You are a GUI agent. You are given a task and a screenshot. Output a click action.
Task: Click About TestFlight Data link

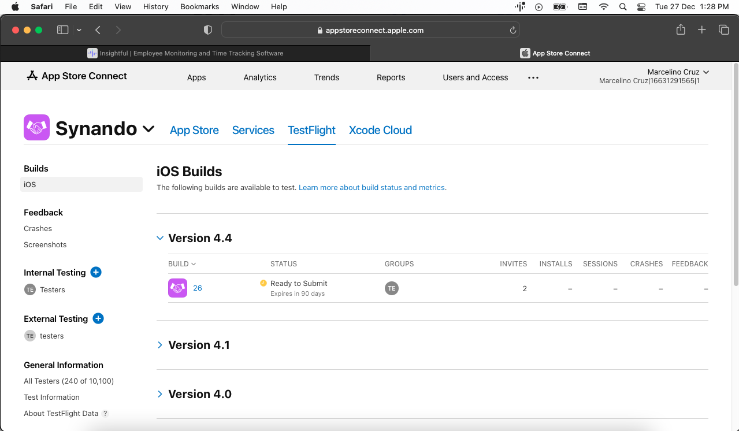click(61, 414)
